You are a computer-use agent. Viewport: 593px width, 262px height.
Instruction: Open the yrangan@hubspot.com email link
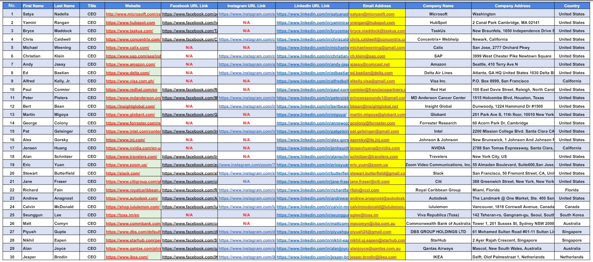[x=373, y=23]
